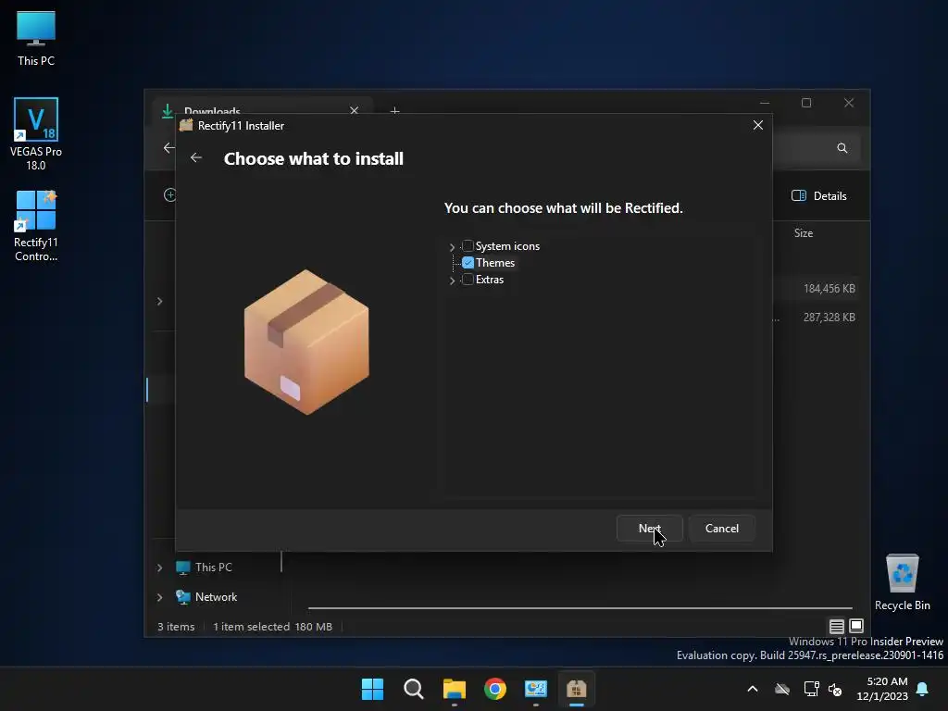Open the Control Panel taskbar icon

coord(536,689)
